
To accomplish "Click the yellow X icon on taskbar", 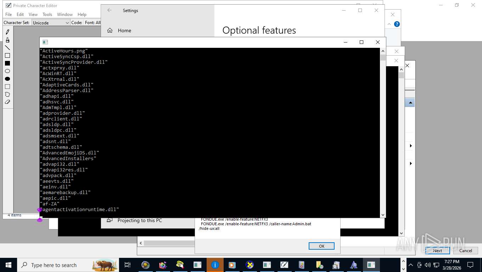I will [250, 265].
